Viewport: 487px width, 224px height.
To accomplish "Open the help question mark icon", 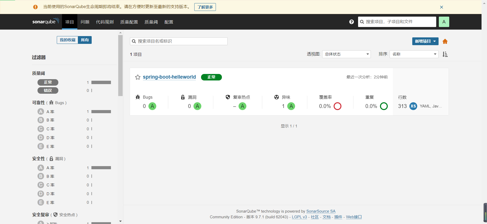I will (352, 22).
